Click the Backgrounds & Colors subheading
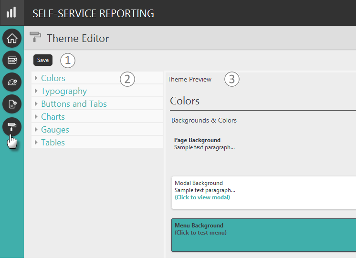 click(204, 120)
